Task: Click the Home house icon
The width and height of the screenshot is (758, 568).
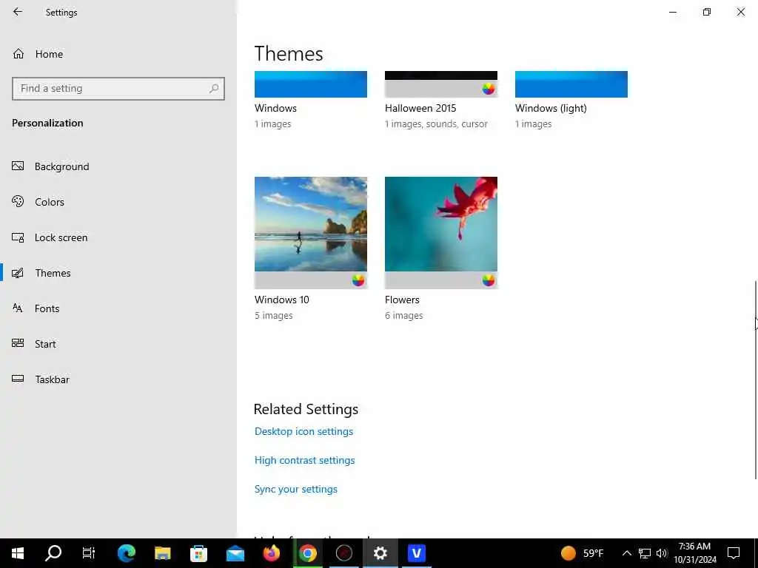Action: [19, 53]
